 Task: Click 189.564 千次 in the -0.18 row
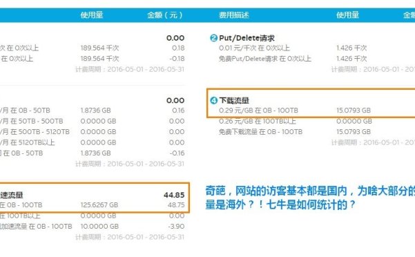[x=100, y=59]
